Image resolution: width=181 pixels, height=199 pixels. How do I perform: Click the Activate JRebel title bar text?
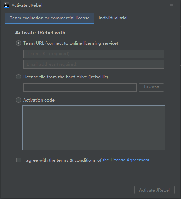click(x=27, y=5)
